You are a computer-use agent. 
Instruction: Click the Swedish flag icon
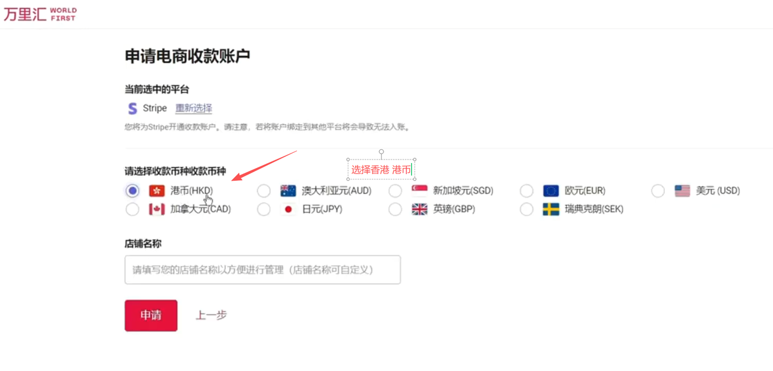(551, 210)
